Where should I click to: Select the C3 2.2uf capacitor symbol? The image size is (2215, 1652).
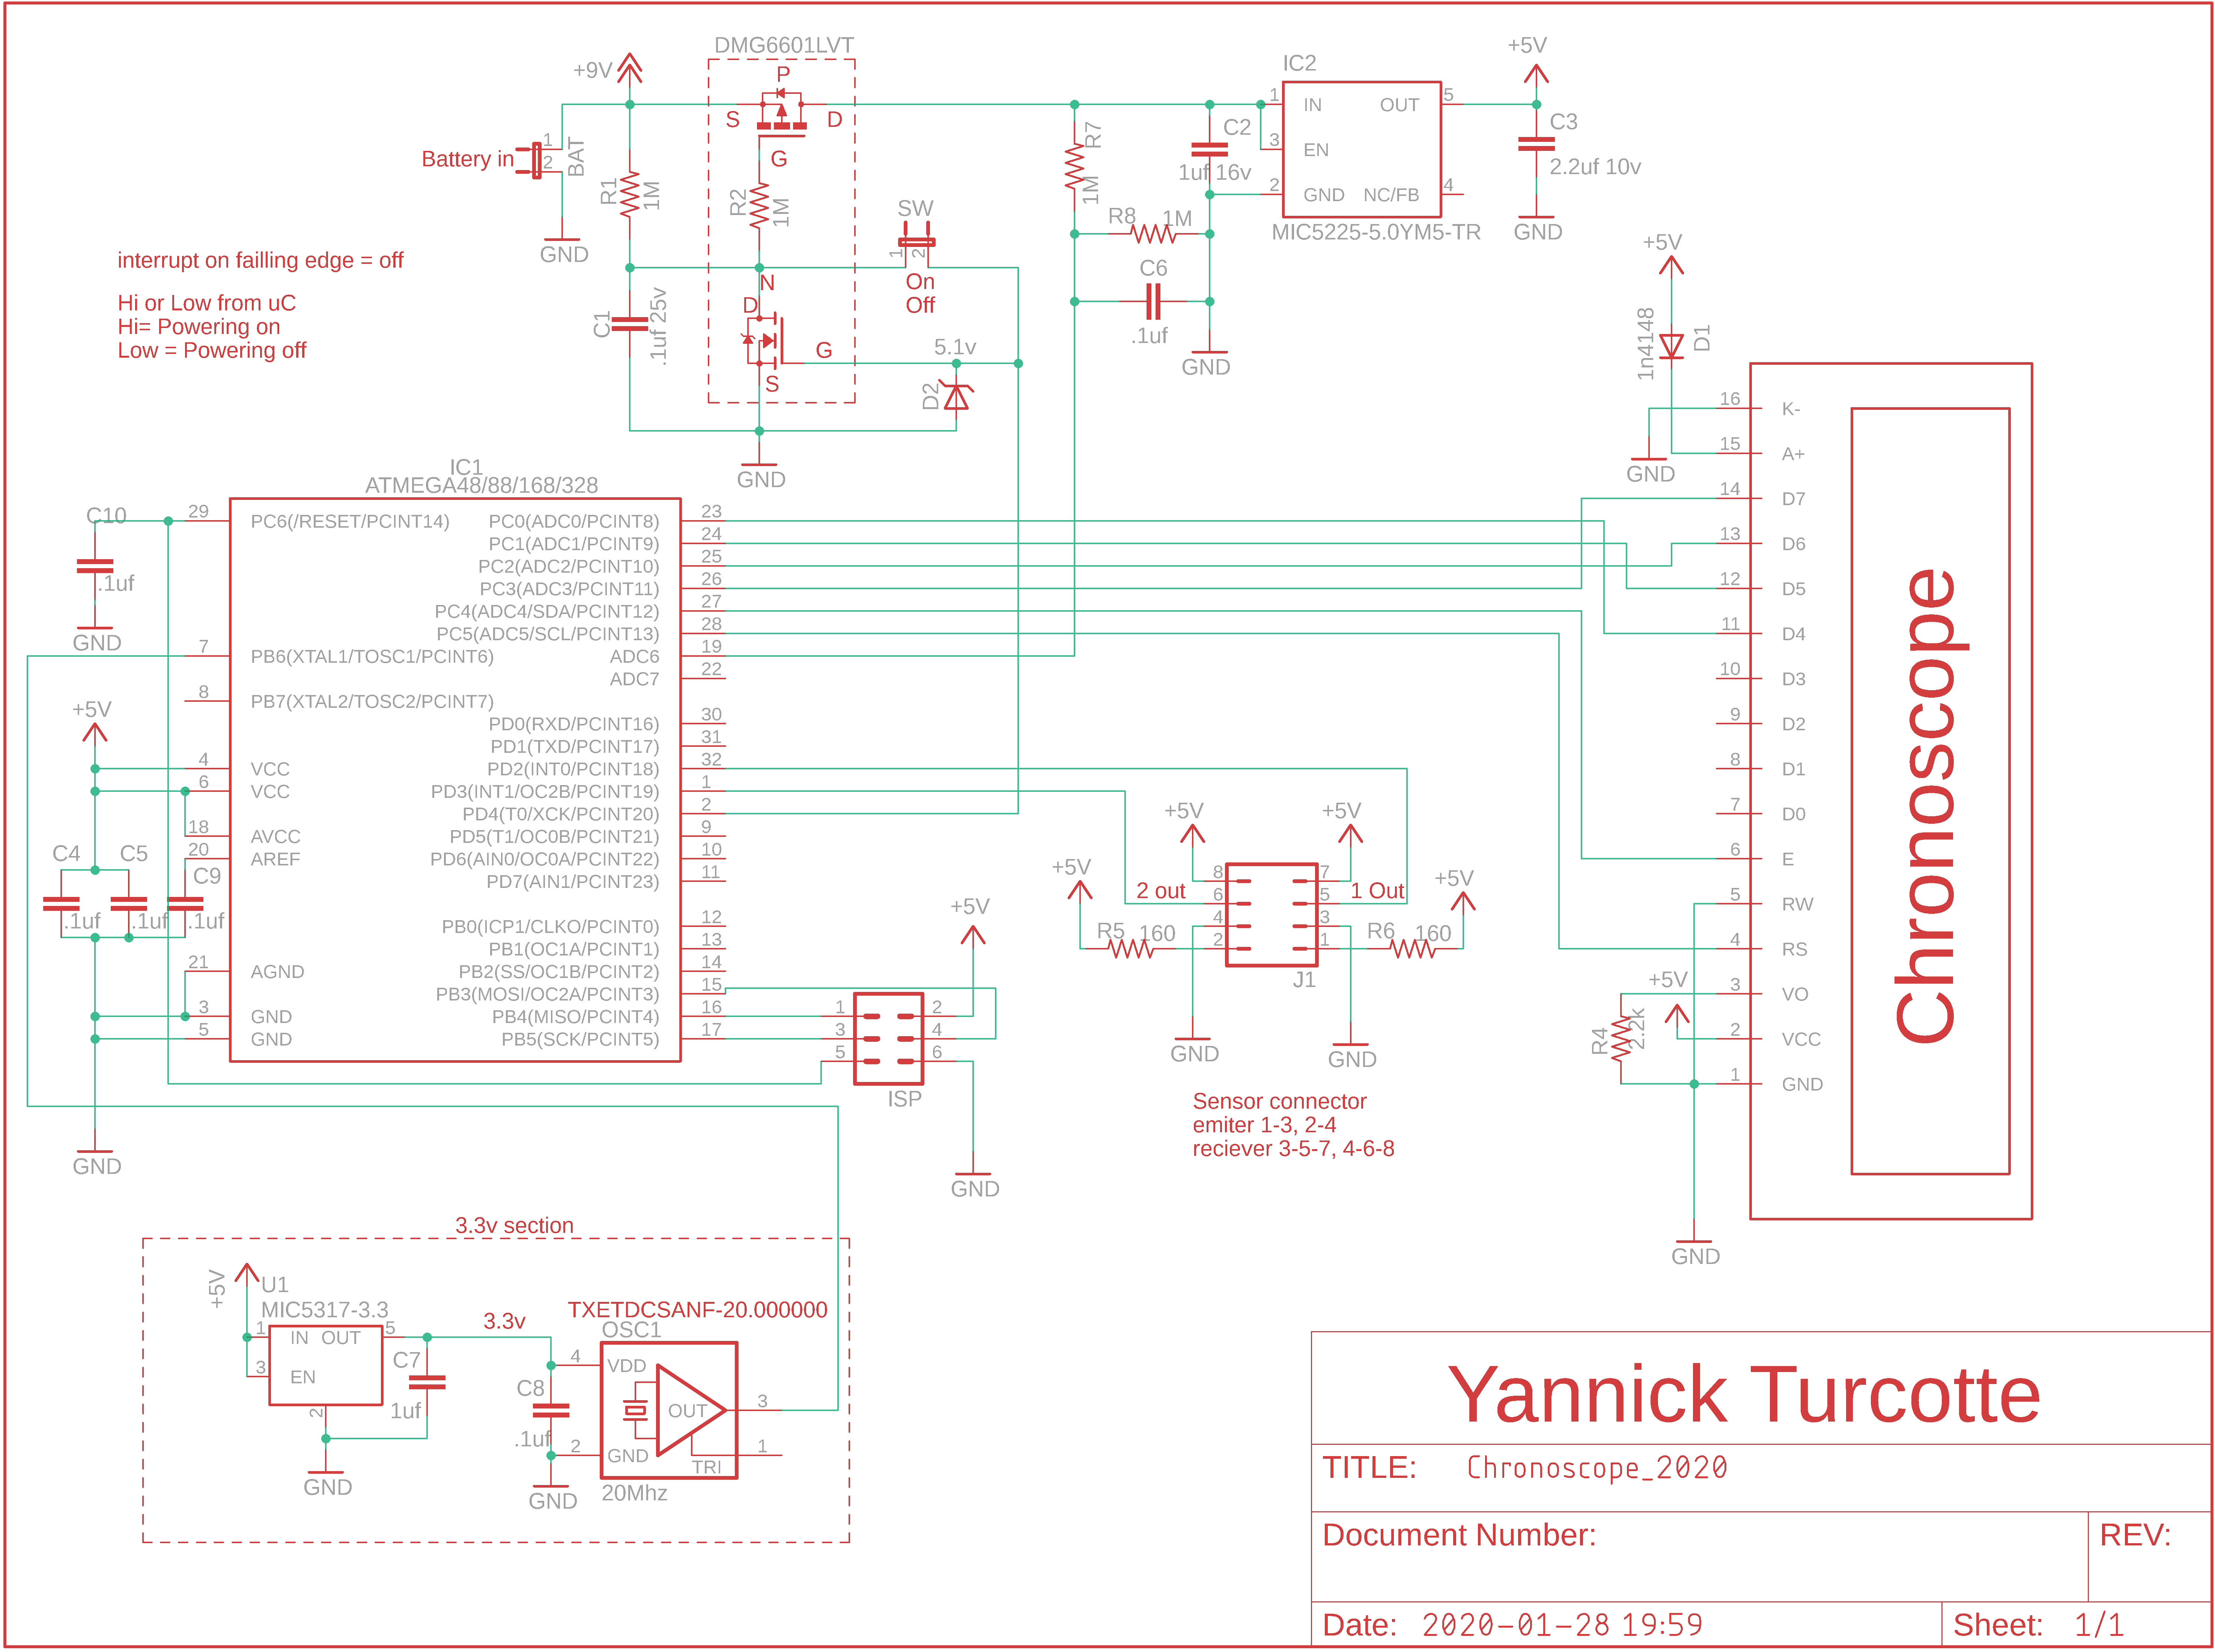(1536, 144)
